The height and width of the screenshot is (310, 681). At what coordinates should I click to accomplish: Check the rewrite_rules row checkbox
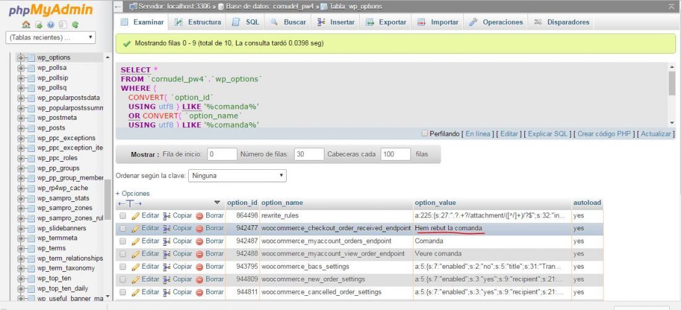pyautogui.click(x=123, y=216)
